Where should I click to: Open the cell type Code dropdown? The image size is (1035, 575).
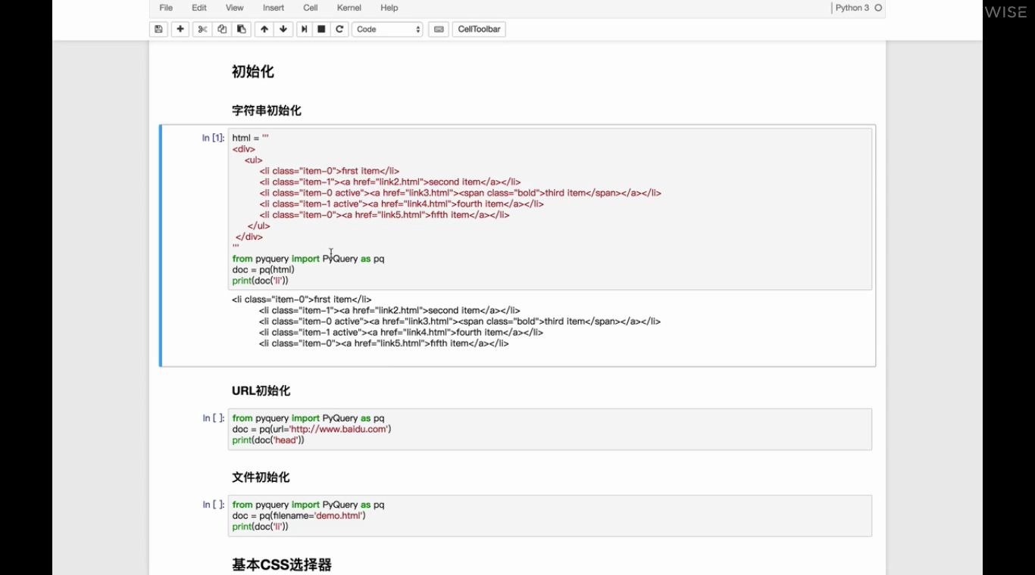(x=387, y=30)
